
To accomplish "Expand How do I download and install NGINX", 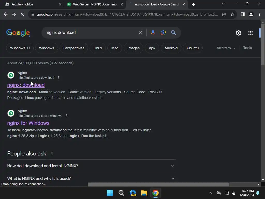I will coord(91,166).
